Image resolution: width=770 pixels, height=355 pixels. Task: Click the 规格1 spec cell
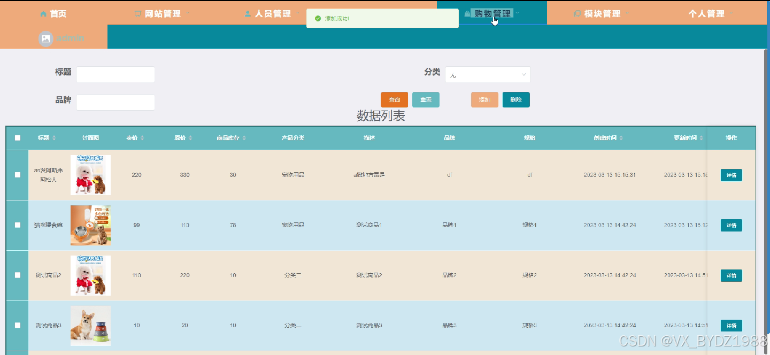(x=529, y=226)
